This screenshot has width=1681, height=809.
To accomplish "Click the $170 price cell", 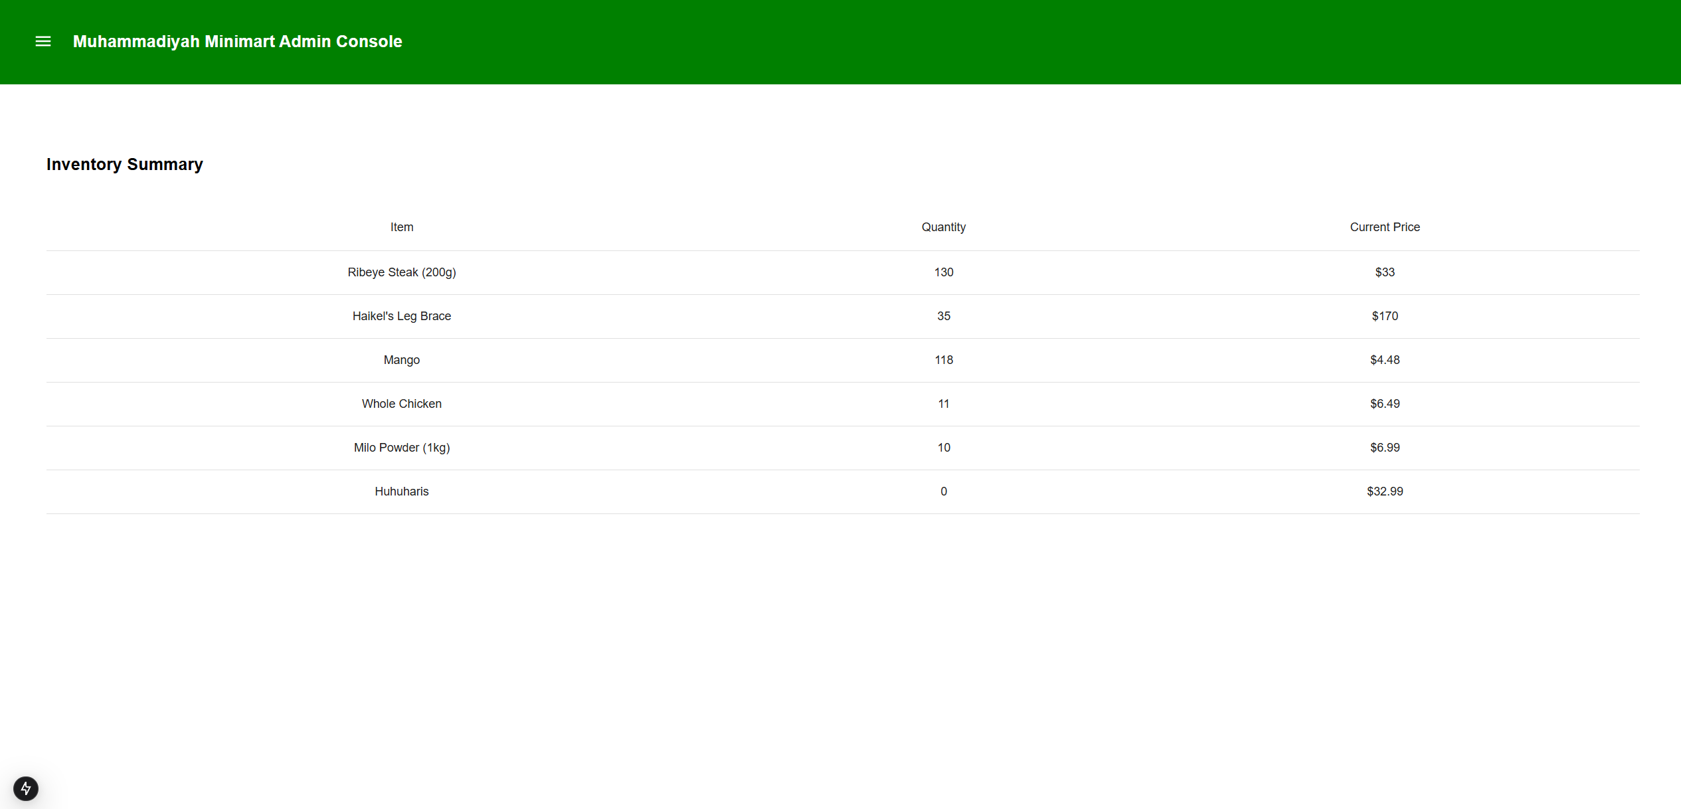I will pyautogui.click(x=1384, y=316).
